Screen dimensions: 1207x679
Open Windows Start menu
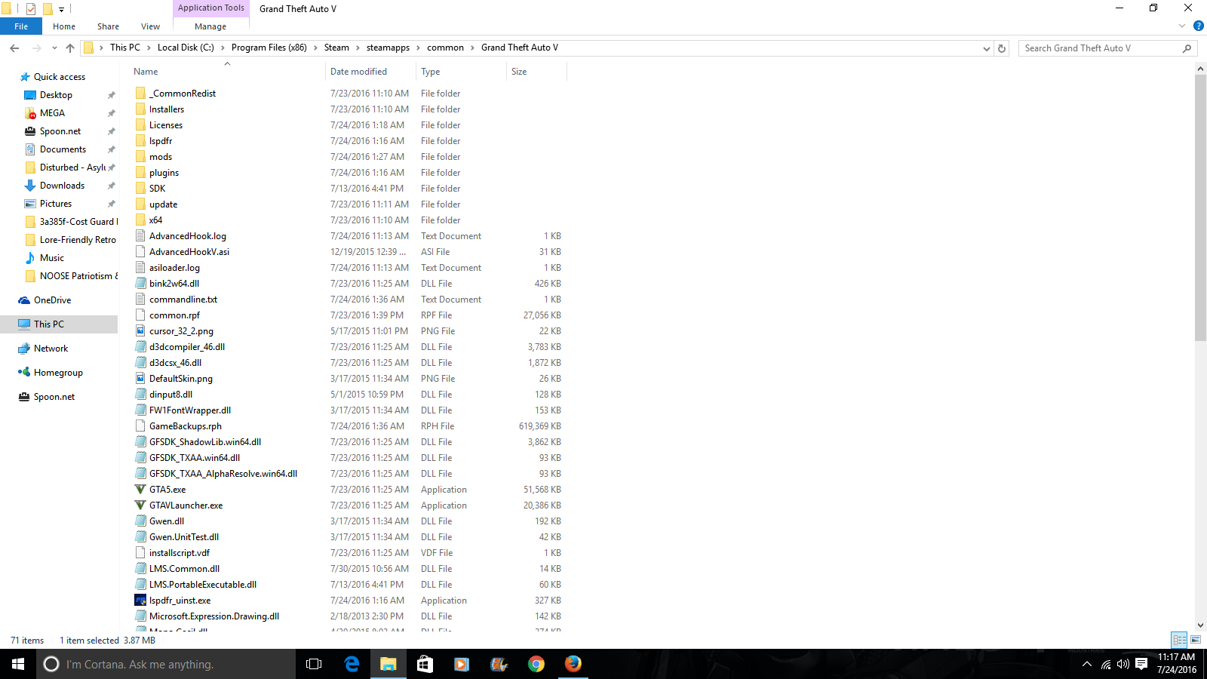tap(18, 664)
